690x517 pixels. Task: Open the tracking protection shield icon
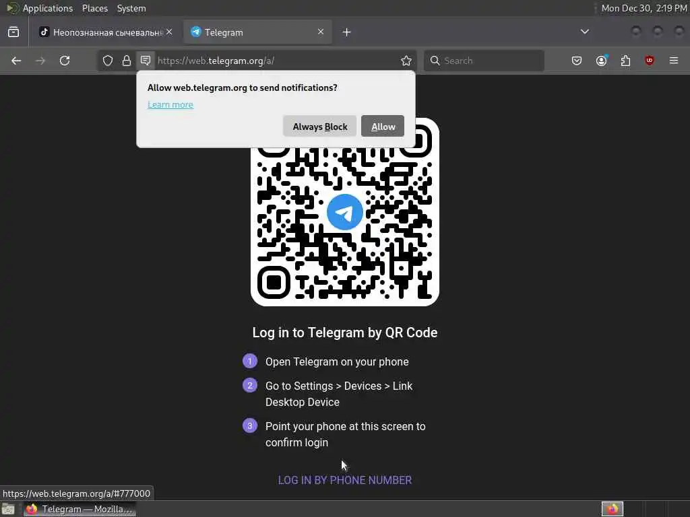pos(108,61)
